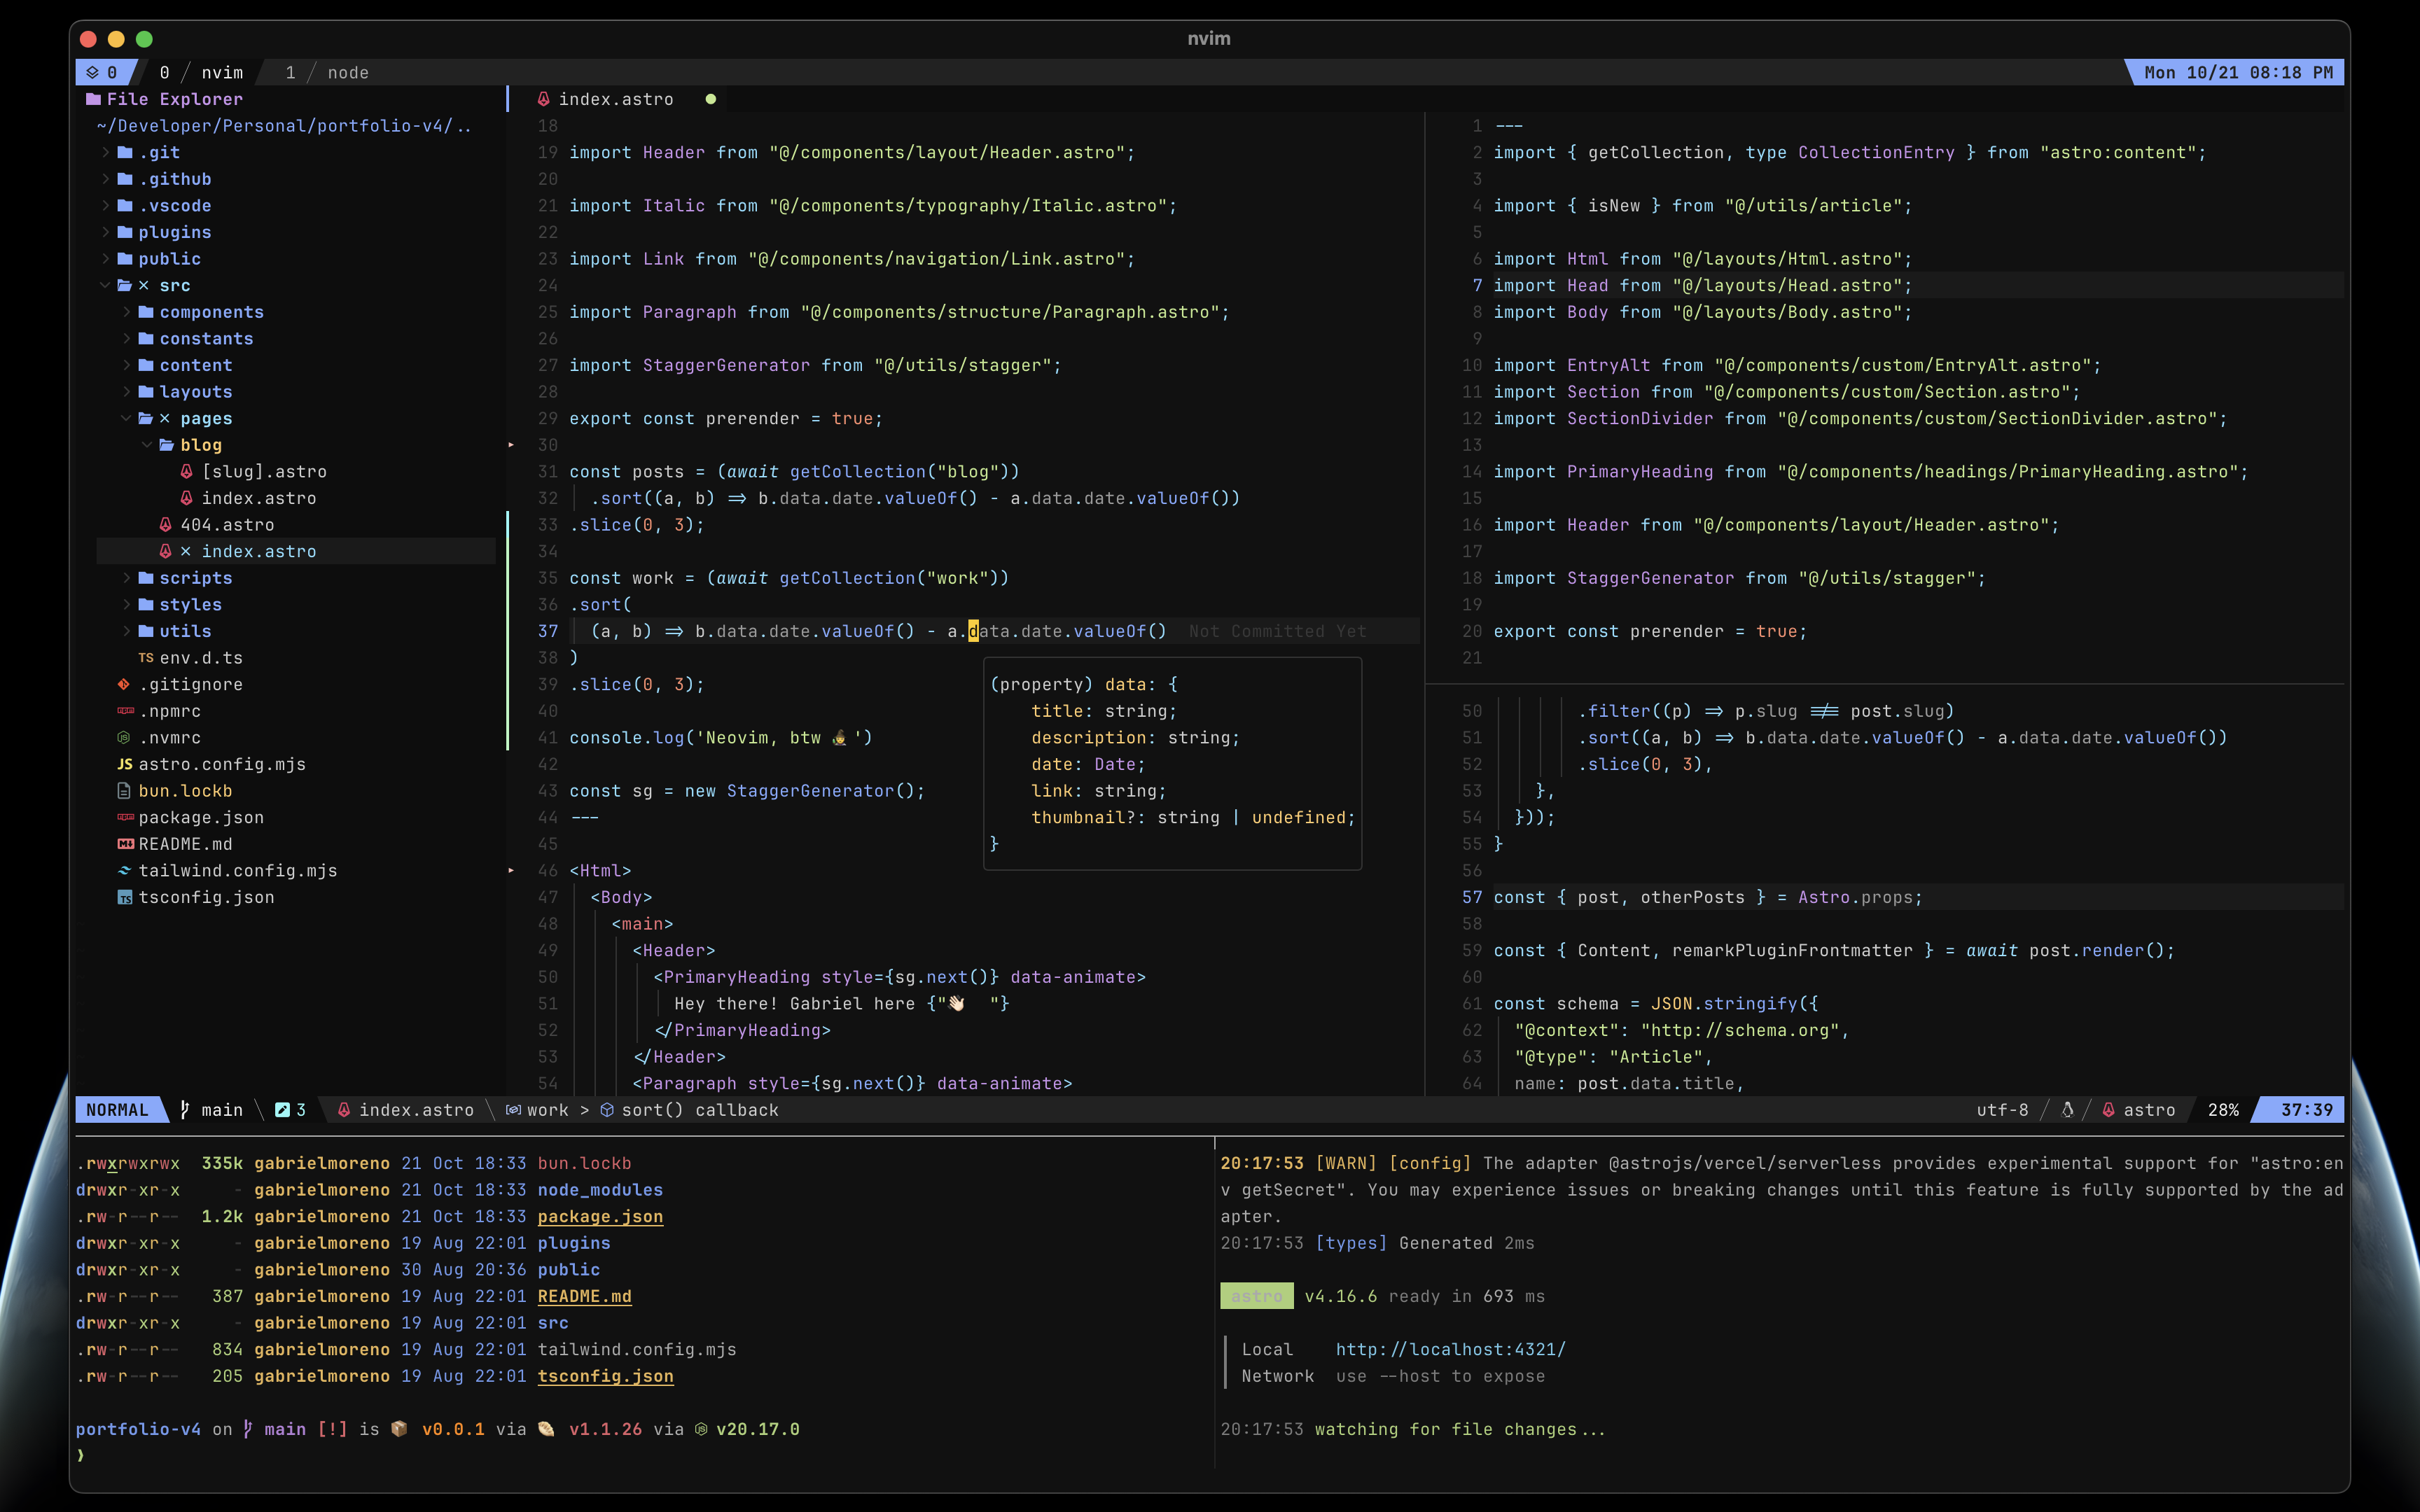Click the NORMAL mode indicator
Viewport: 2420px width, 1512px height.
(x=116, y=1109)
